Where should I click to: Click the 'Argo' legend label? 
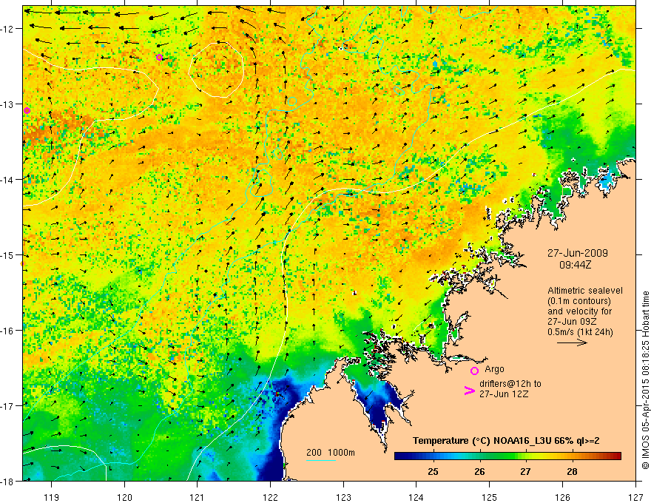494,369
